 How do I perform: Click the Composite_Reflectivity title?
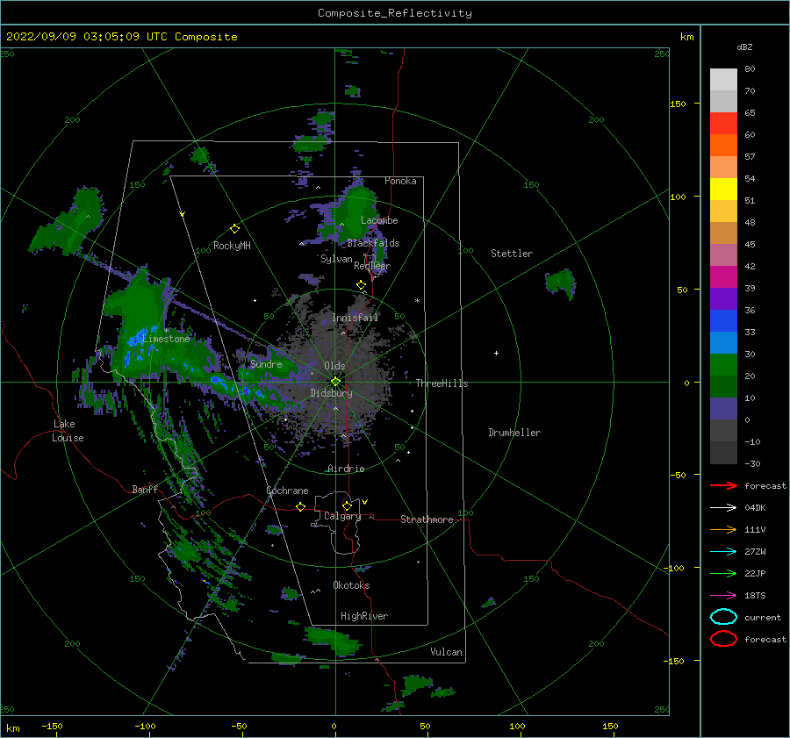[394, 13]
